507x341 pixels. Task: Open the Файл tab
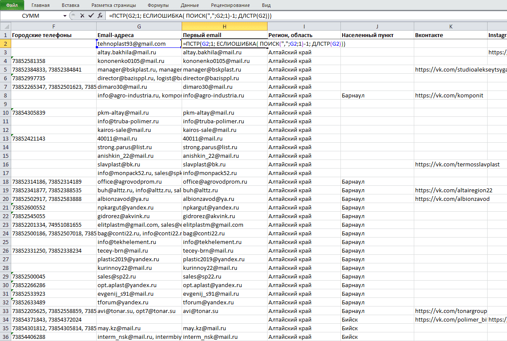[x=12, y=5]
